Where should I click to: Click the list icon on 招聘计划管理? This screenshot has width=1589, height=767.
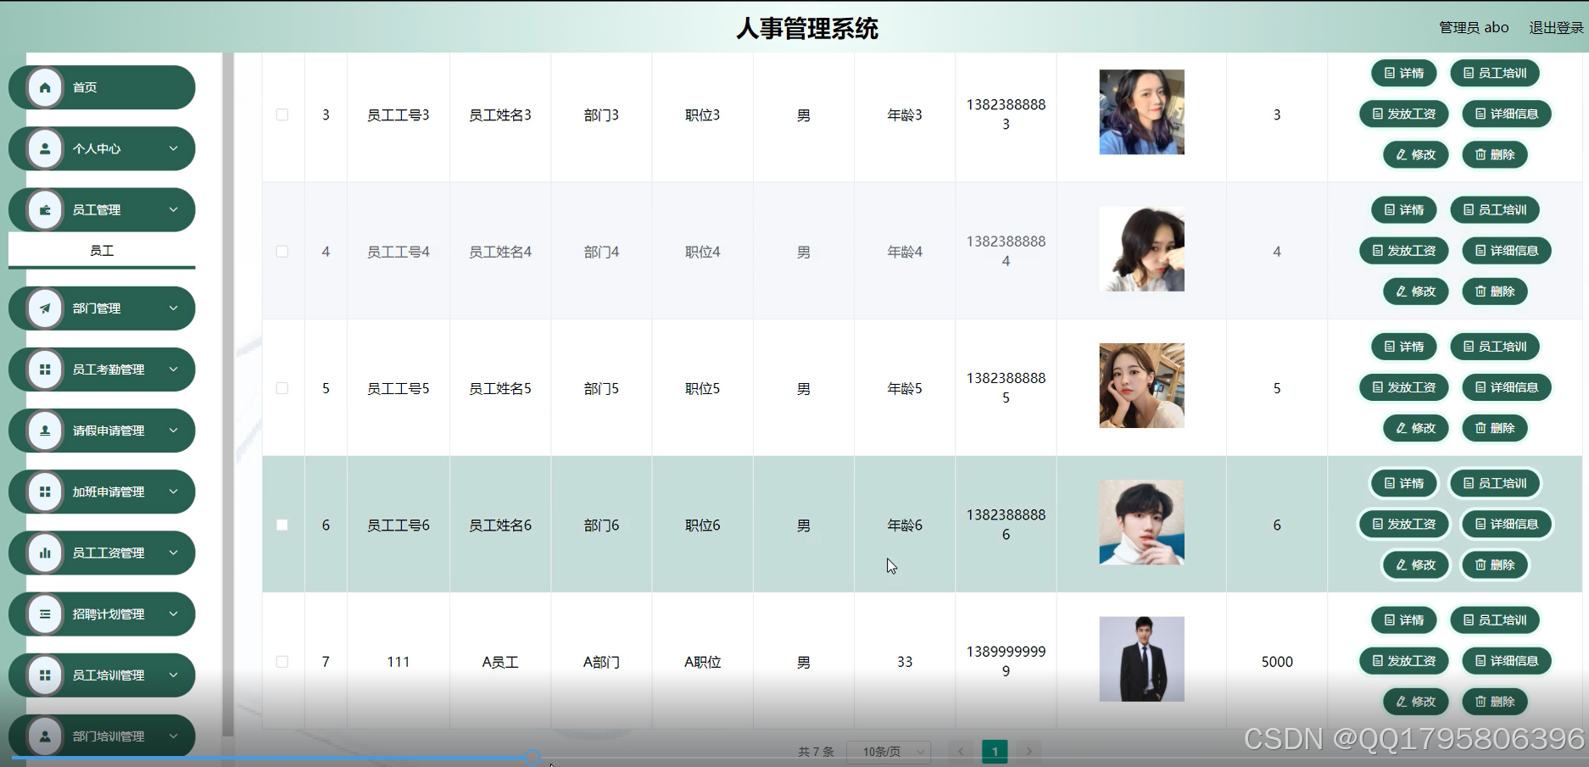pyautogui.click(x=45, y=614)
